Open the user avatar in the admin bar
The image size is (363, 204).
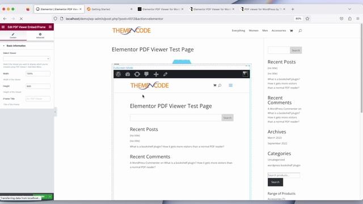click(x=245, y=74)
